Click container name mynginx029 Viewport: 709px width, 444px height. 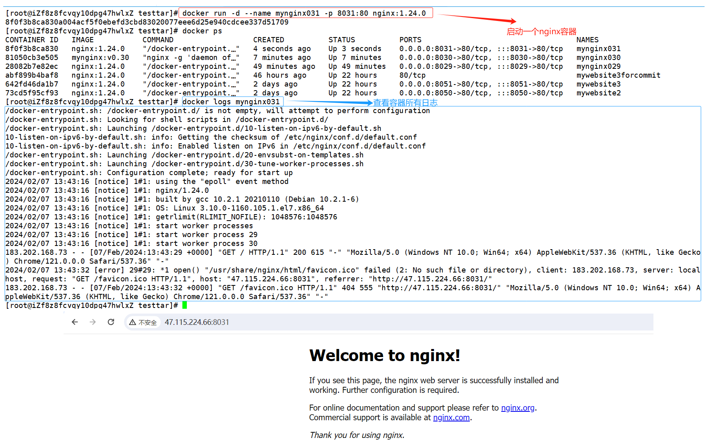(x=598, y=66)
